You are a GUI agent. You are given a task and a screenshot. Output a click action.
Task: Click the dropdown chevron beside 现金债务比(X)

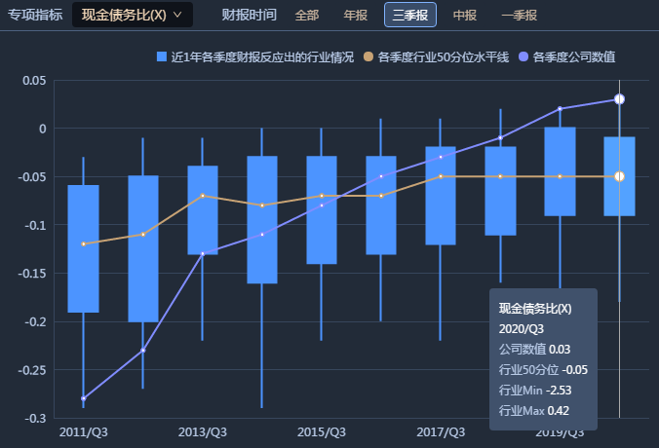(x=177, y=15)
